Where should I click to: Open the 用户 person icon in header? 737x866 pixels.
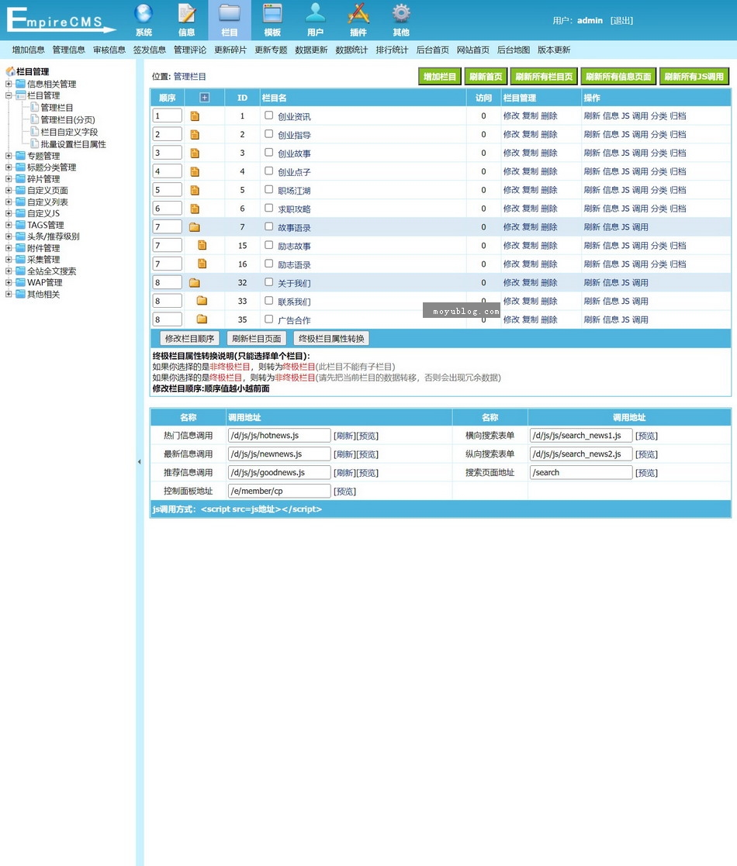[316, 13]
